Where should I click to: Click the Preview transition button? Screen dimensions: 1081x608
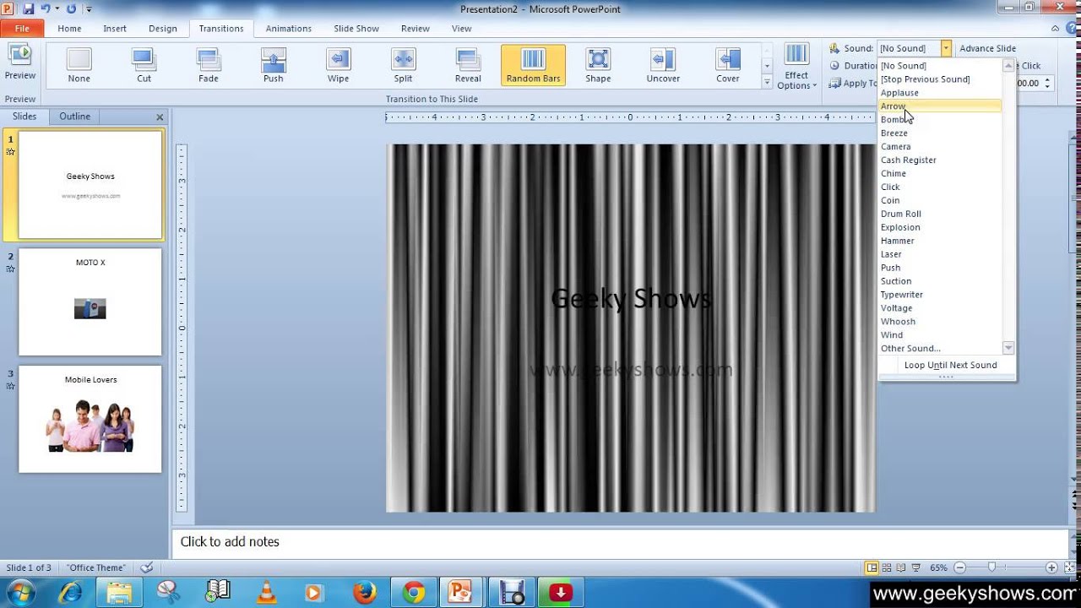pyautogui.click(x=19, y=63)
